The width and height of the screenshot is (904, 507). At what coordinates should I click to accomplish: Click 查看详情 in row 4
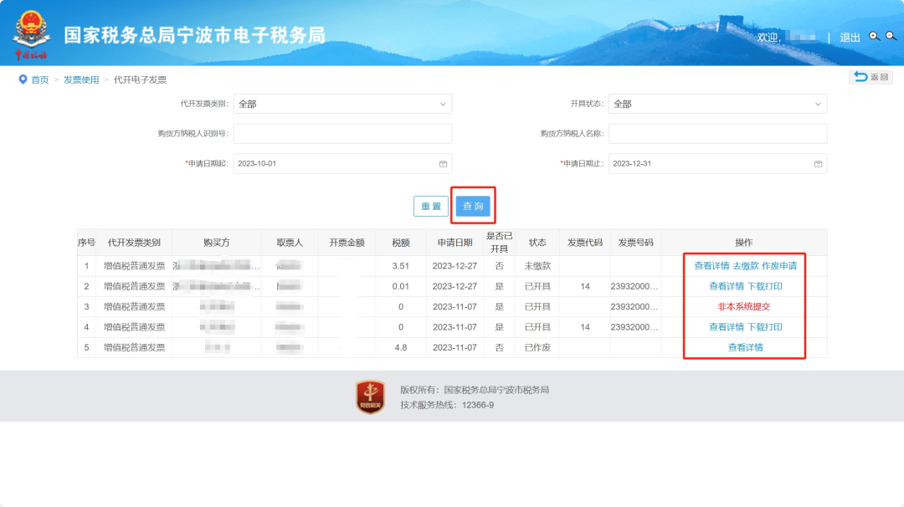point(727,327)
